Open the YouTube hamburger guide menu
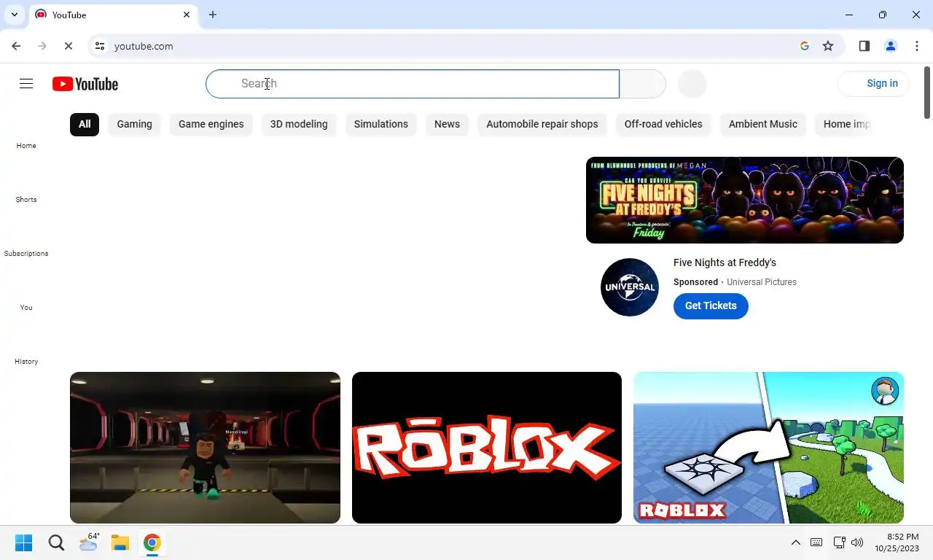Viewport: 933px width, 560px height. (26, 84)
